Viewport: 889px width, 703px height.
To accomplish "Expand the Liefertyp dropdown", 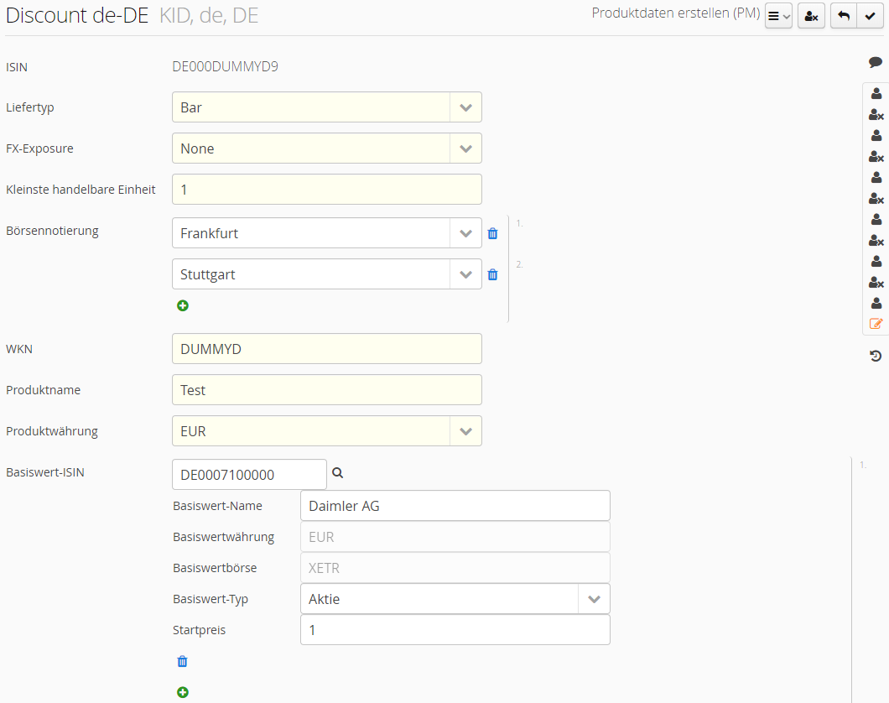I will pyautogui.click(x=465, y=107).
